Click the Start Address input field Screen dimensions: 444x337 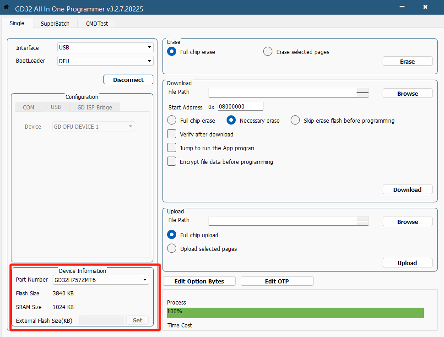(240, 107)
